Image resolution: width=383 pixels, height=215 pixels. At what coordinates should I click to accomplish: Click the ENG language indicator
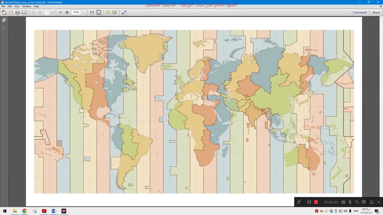[356, 211]
